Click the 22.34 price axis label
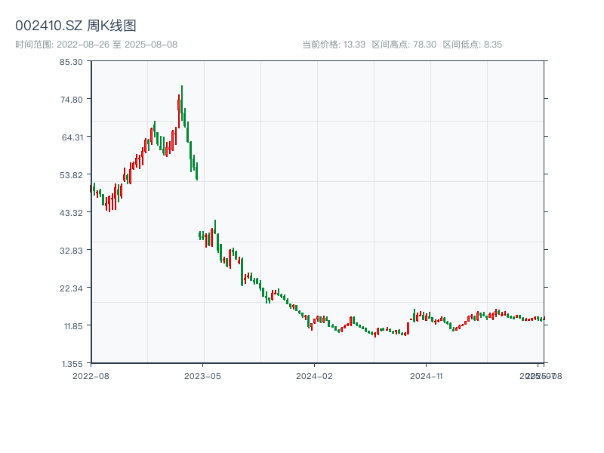Image resolution: width=604 pixels, height=453 pixels. point(71,288)
